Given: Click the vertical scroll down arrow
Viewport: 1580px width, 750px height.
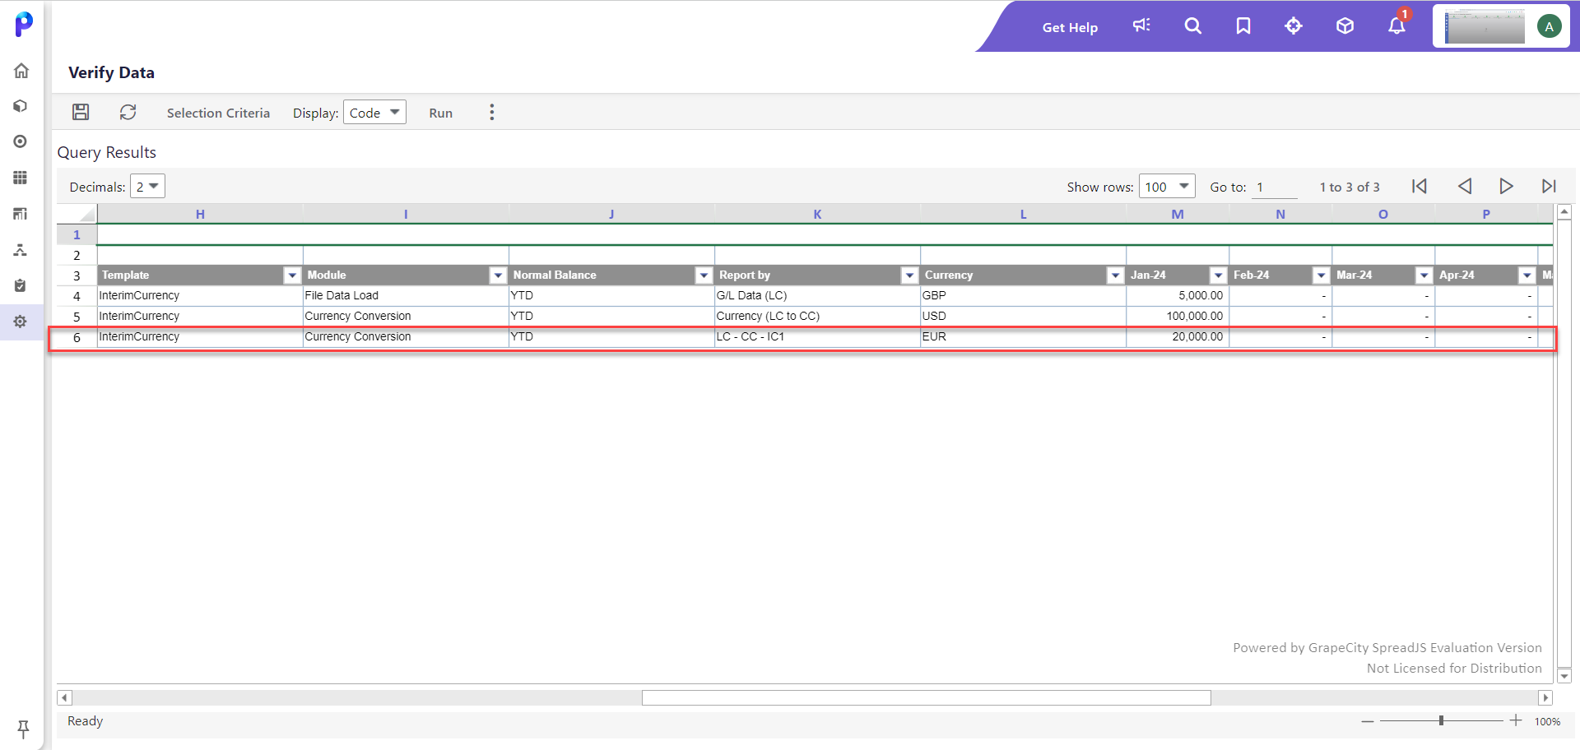Looking at the screenshot, I should [x=1564, y=676].
